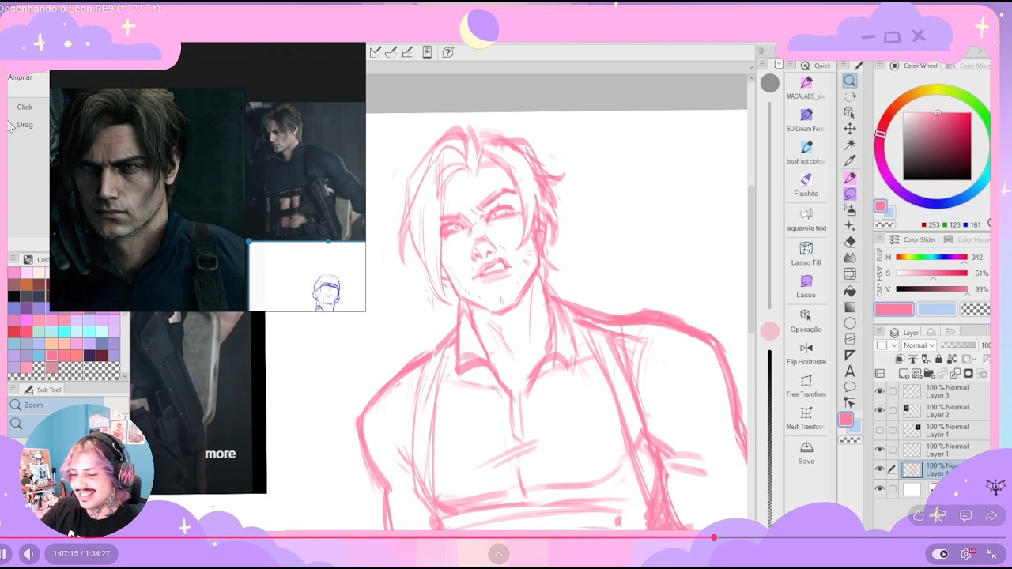1012x569 pixels.
Task: Open the Sub Tool tab
Action: (41, 390)
